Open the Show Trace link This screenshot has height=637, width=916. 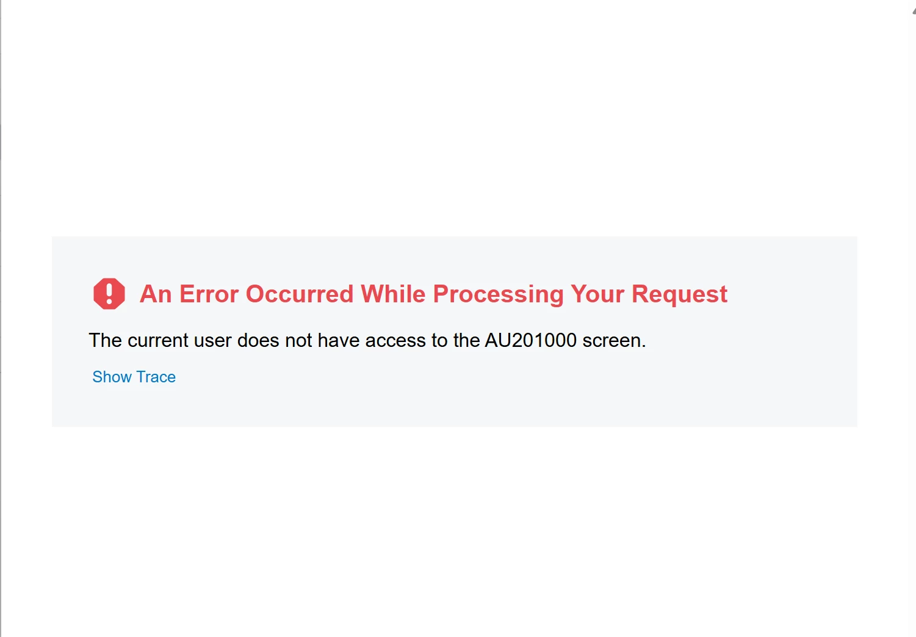point(134,377)
